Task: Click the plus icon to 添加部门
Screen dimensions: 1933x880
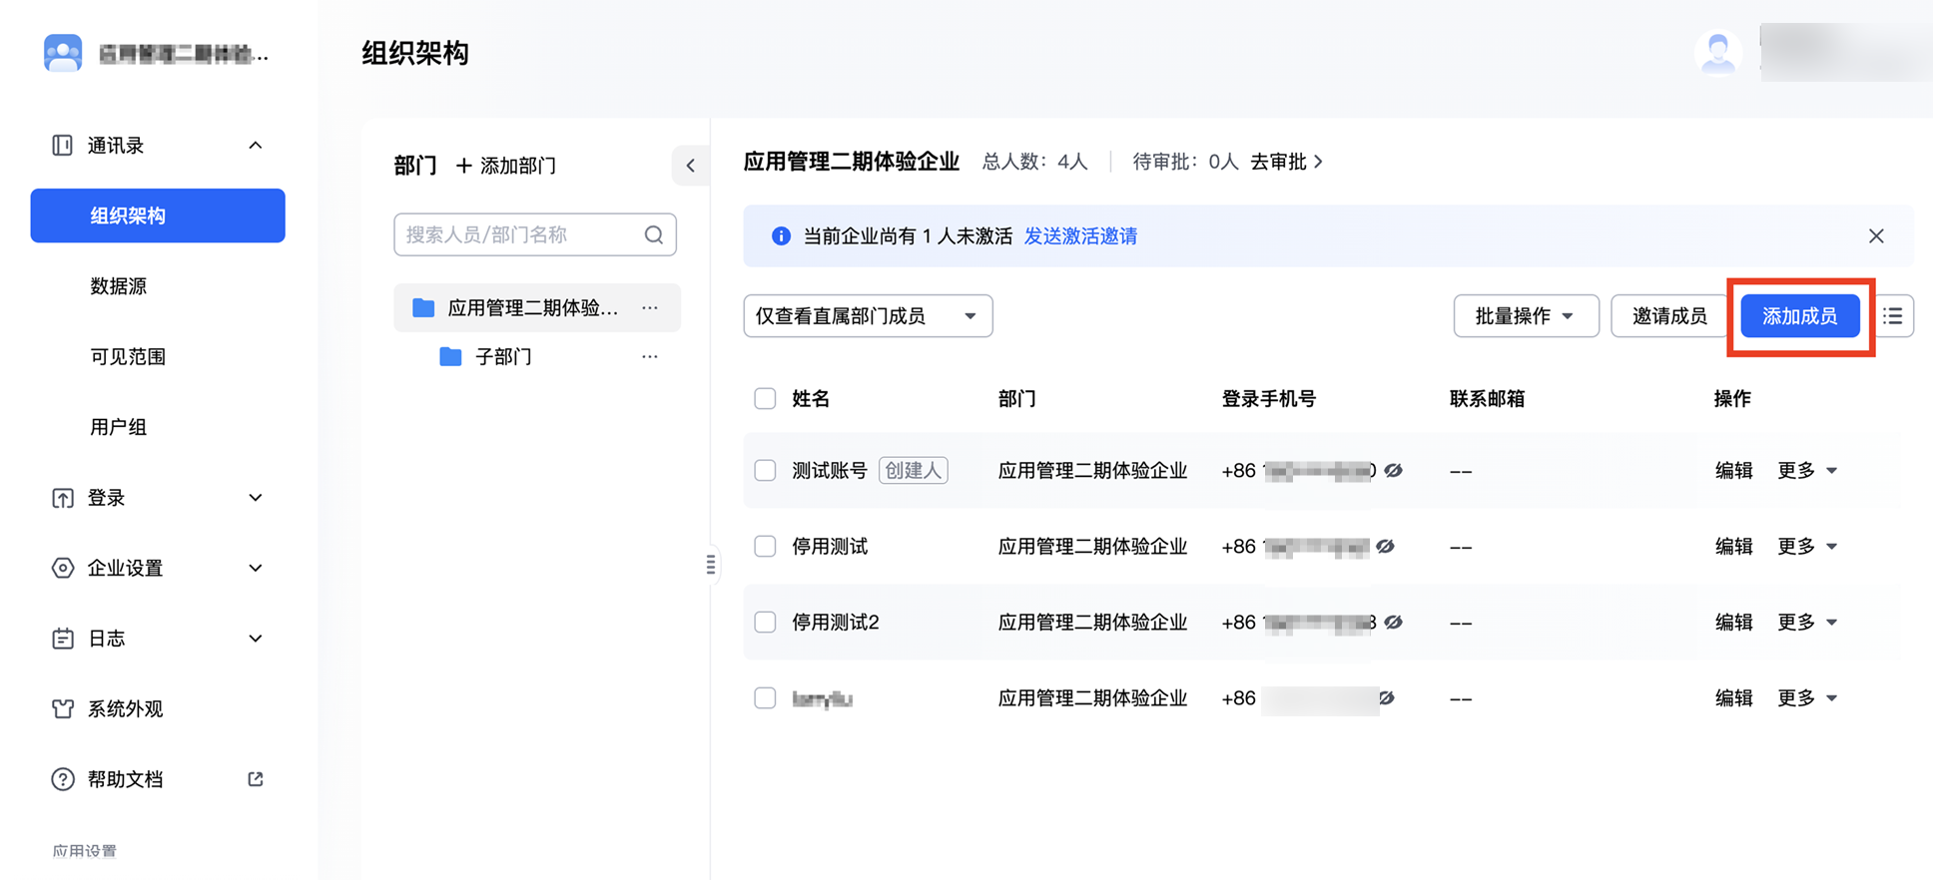Action: point(463,166)
